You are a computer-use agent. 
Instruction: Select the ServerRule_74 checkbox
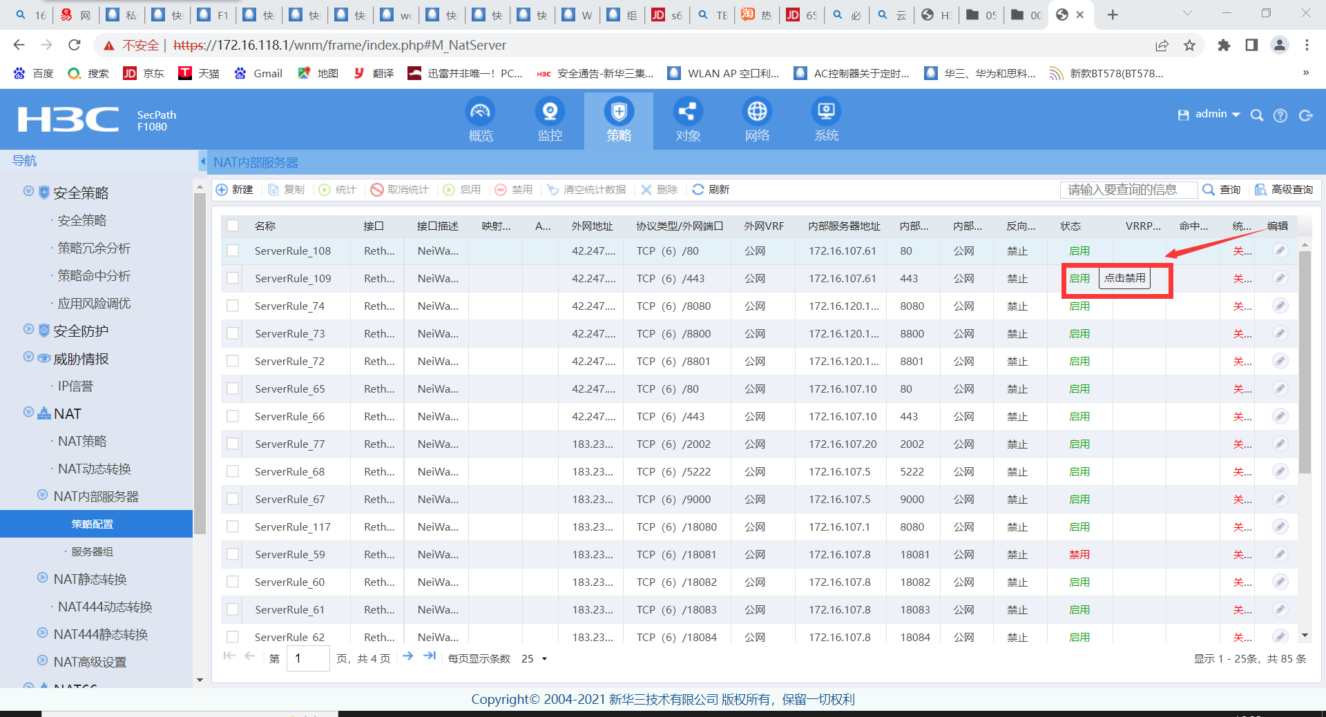(233, 306)
